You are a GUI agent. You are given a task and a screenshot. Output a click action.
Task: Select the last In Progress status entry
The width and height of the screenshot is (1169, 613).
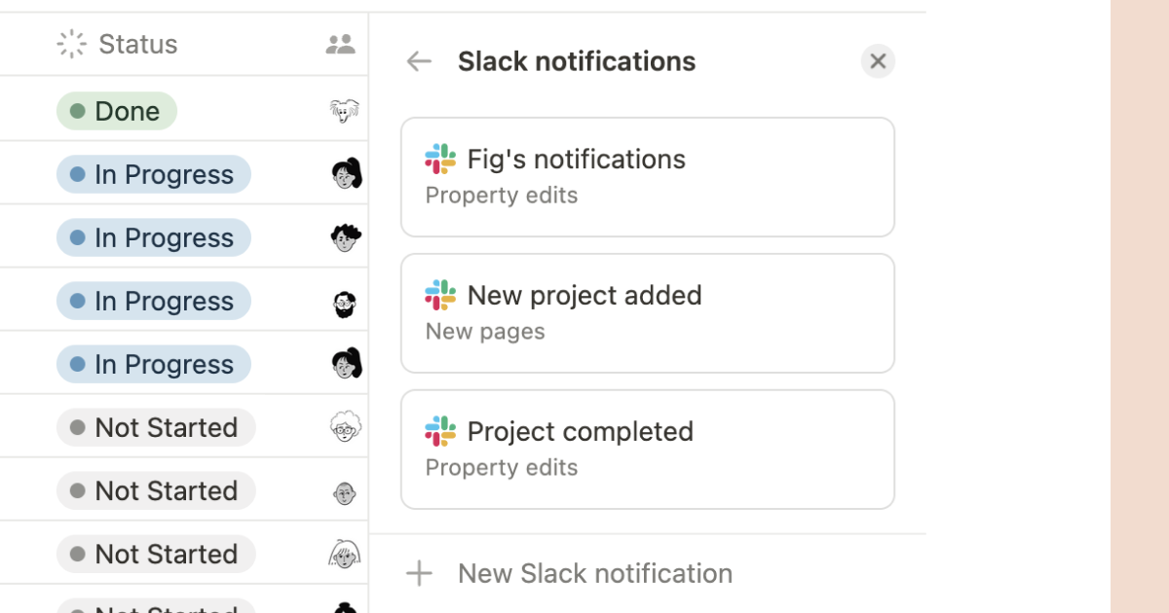153,363
